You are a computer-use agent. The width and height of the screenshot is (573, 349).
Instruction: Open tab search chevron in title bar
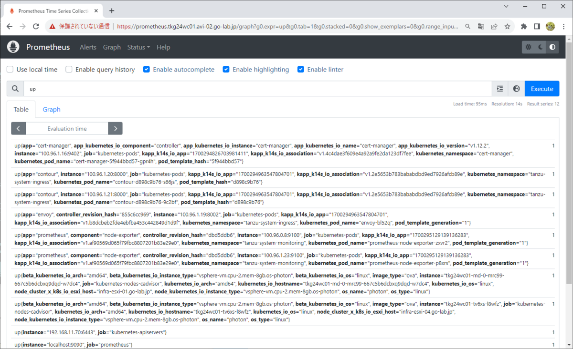click(507, 7)
